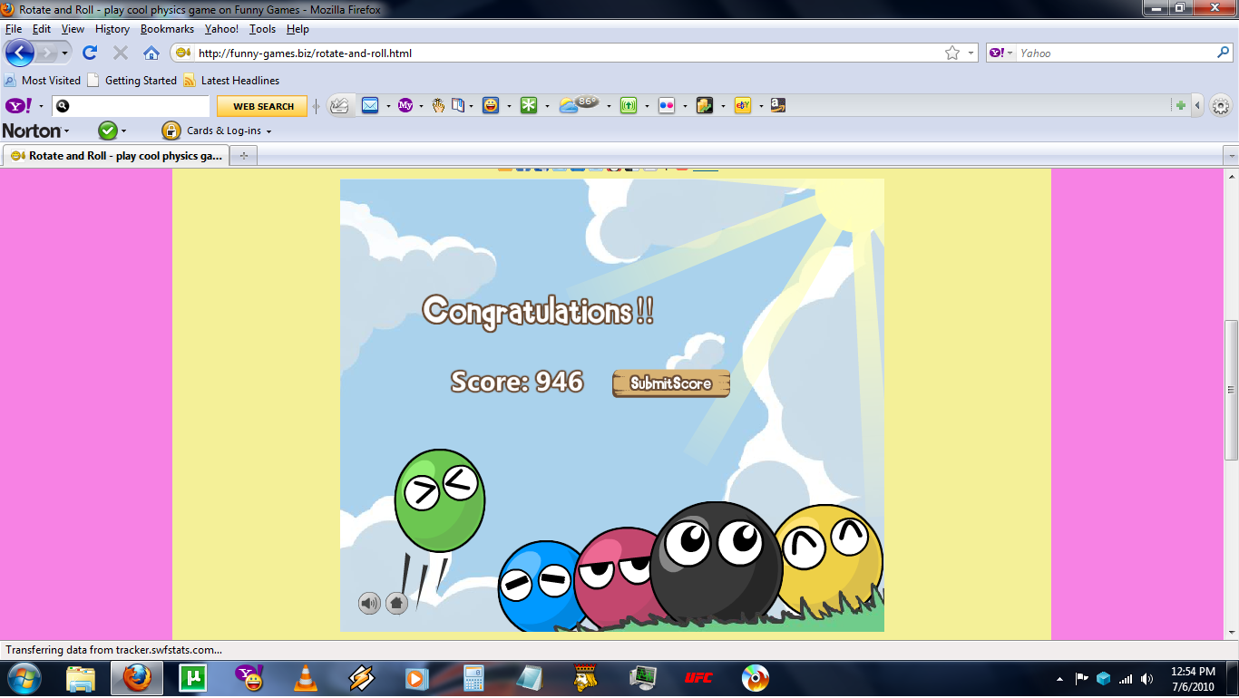Expand the Mail icon dropdown arrow

(x=388, y=106)
